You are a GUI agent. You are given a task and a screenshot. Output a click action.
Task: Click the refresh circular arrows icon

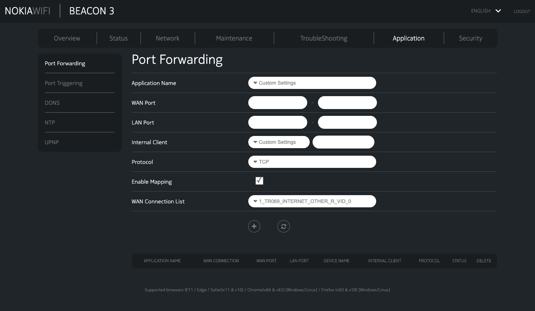(x=283, y=226)
